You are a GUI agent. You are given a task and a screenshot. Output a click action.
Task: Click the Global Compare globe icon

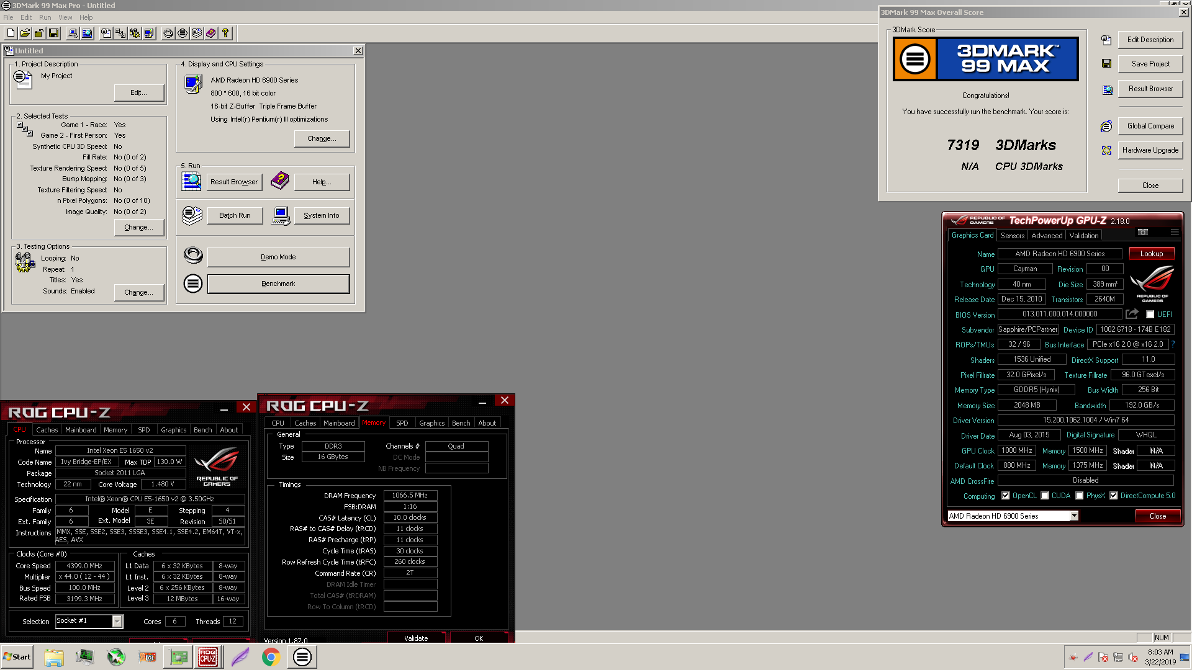click(1106, 127)
